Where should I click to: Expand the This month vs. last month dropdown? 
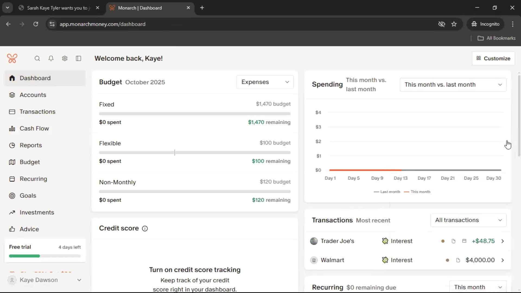tap(453, 85)
